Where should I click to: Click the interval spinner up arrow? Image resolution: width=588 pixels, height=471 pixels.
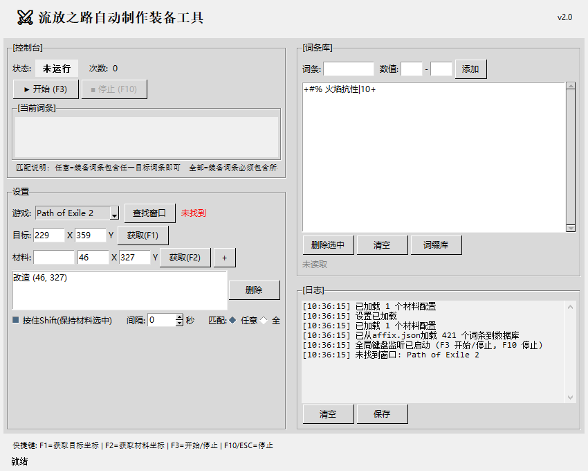pos(178,317)
